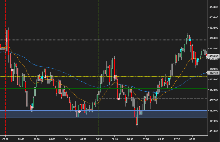Screen dimensions: 220x142
Task: Select the cyan up arrow near 07:07
Action: [156, 94]
